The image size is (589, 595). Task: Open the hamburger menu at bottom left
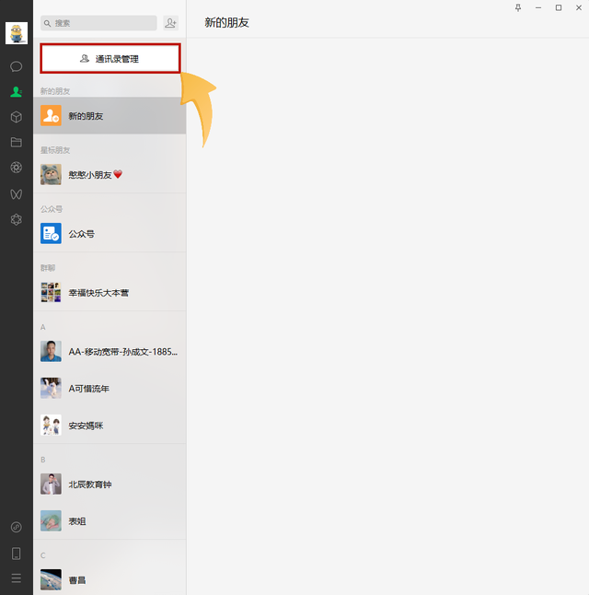[16, 578]
